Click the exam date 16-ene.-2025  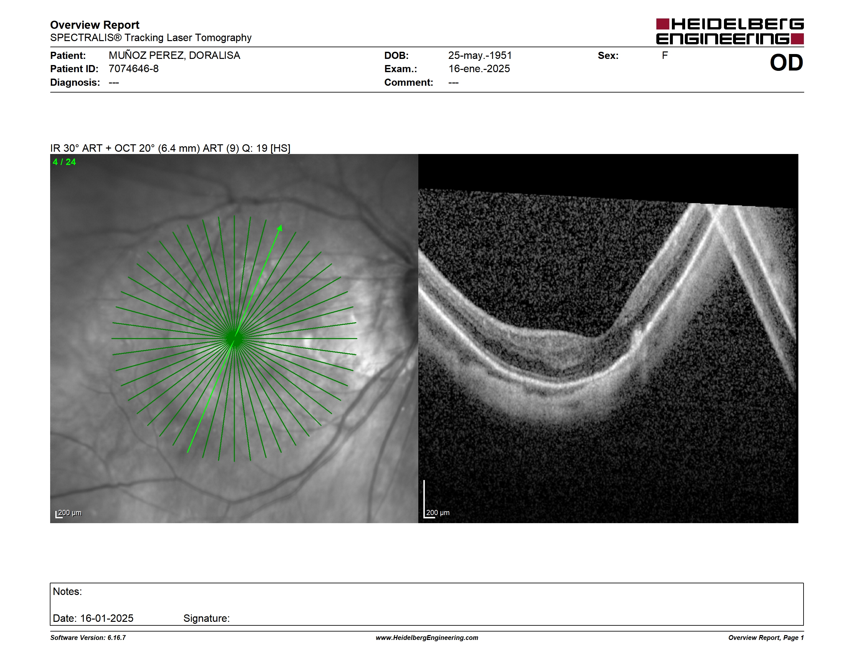point(479,69)
